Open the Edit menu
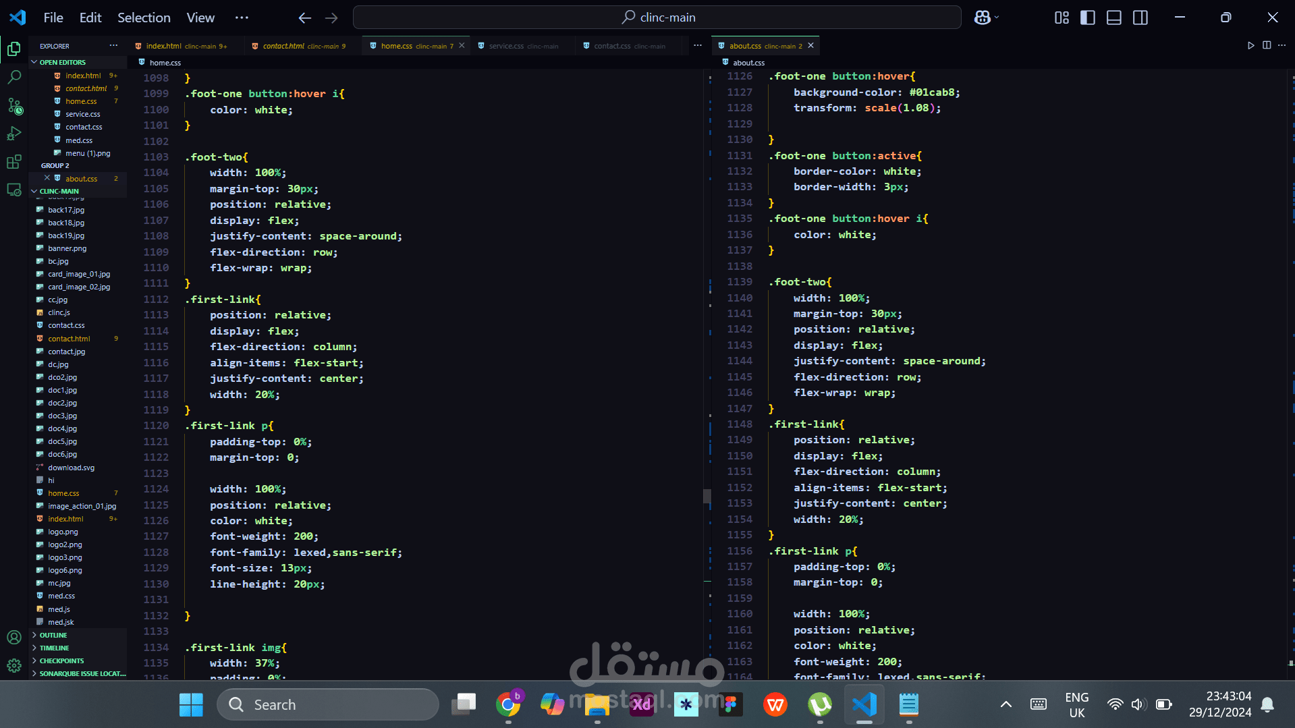Viewport: 1295px width, 728px height. click(90, 18)
